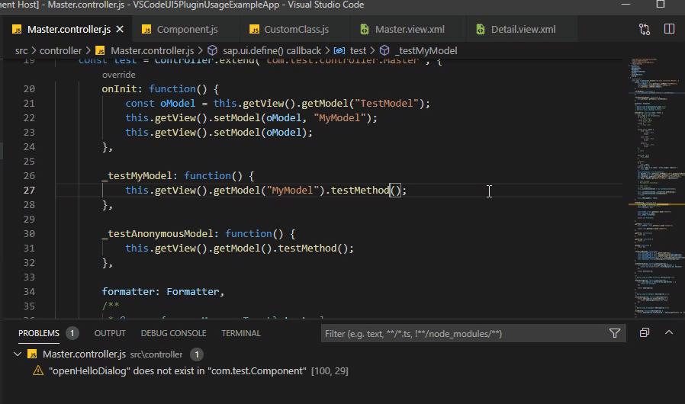Screen dimensions: 685x404
Task: Click line number 27 in the gutter
Action: point(29,191)
